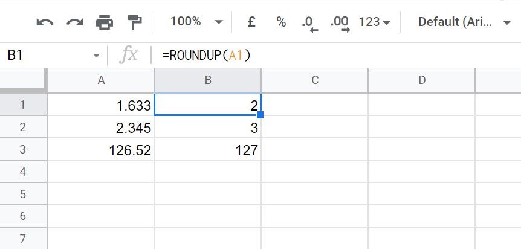This screenshot has height=249, width=521.
Task: Click the select-all corner box
Action: [x=22, y=79]
